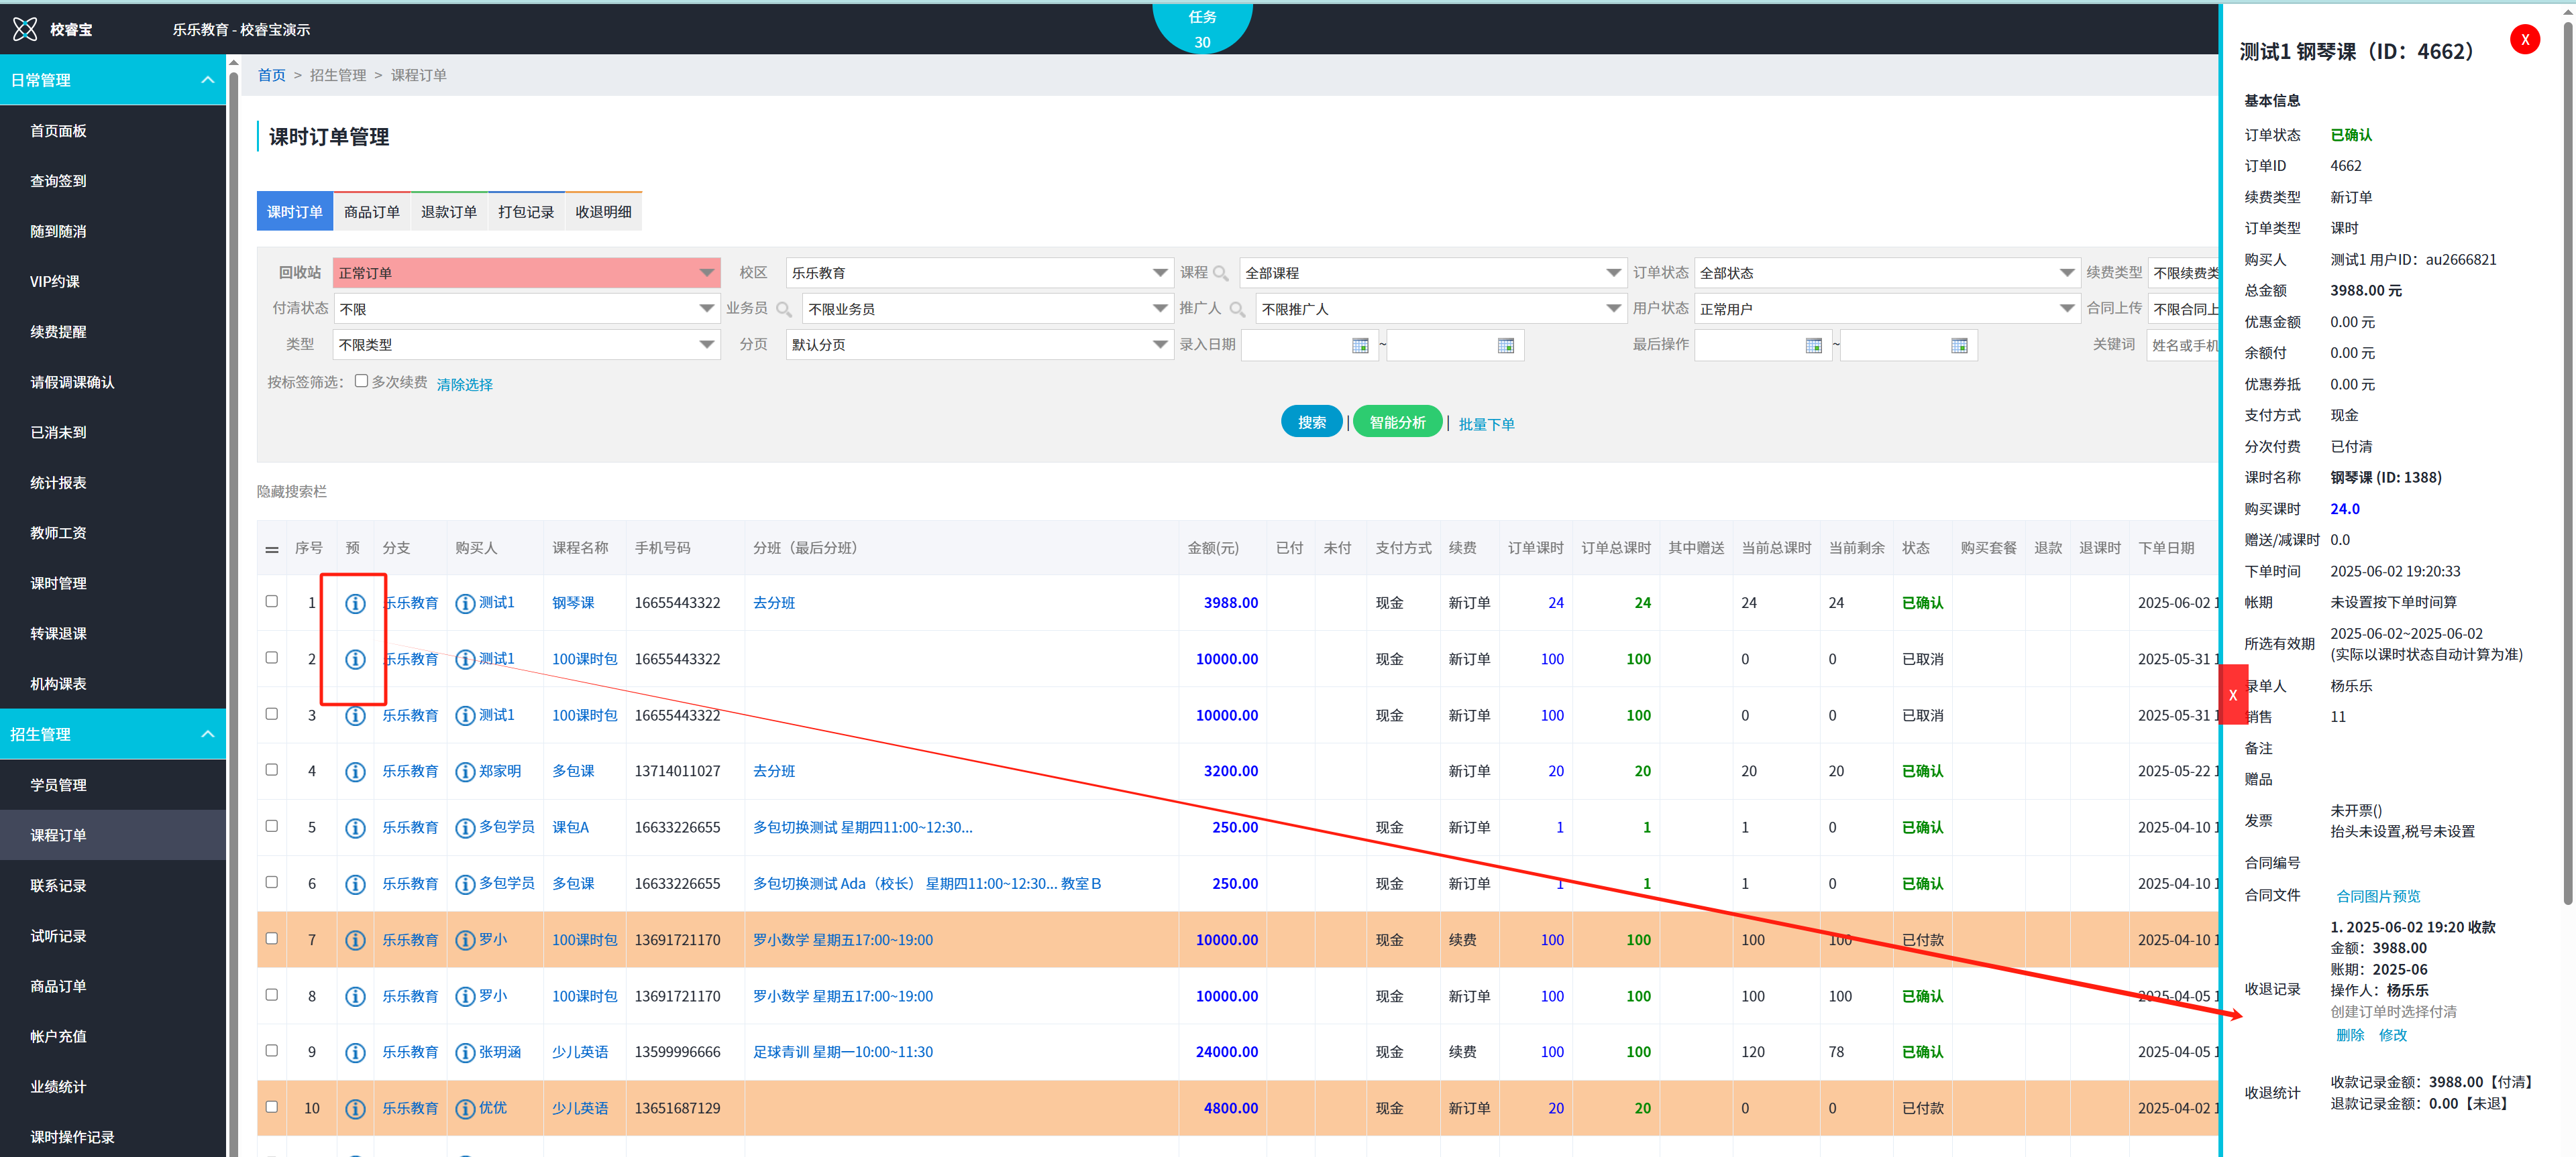Click info icon beside buyer 郑家明
The image size is (2576, 1157).
(x=465, y=772)
